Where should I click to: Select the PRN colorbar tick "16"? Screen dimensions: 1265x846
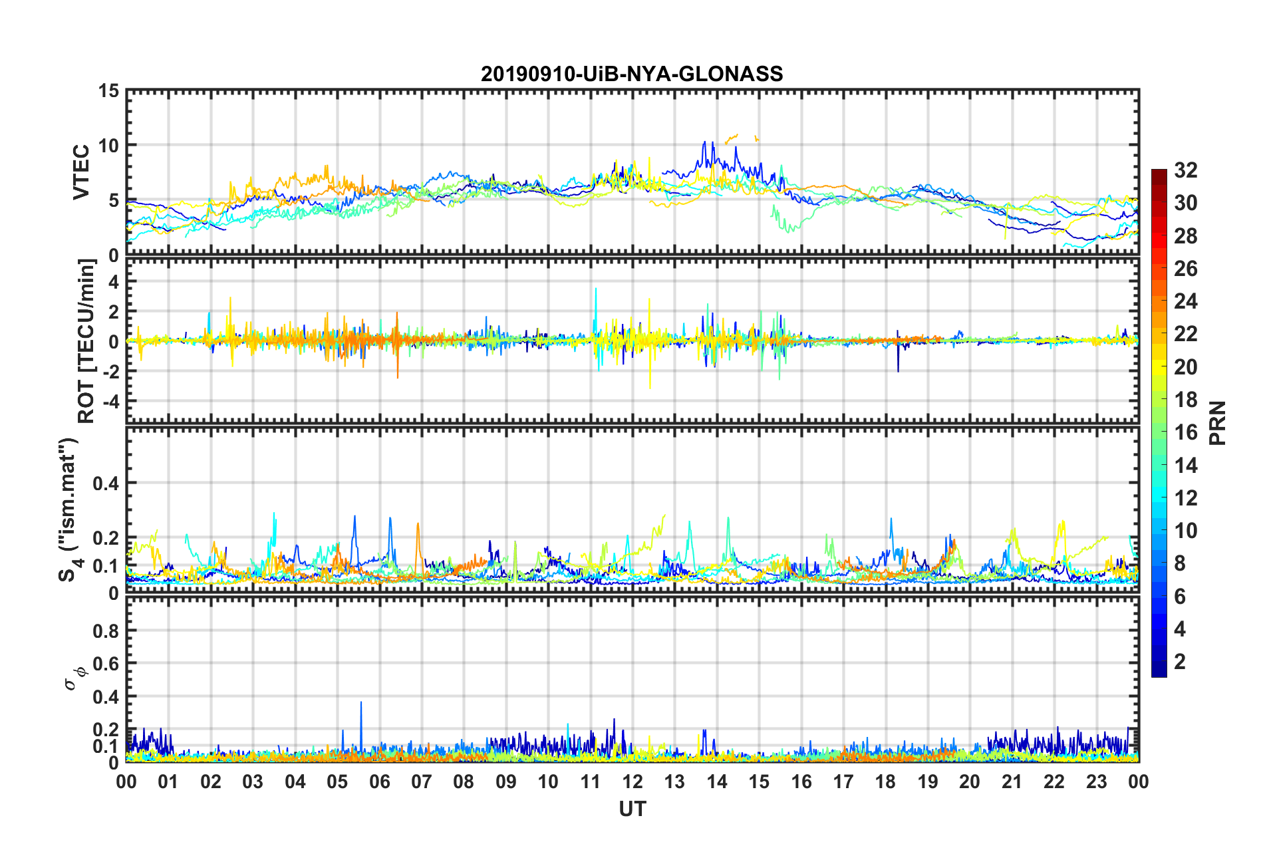1185,432
